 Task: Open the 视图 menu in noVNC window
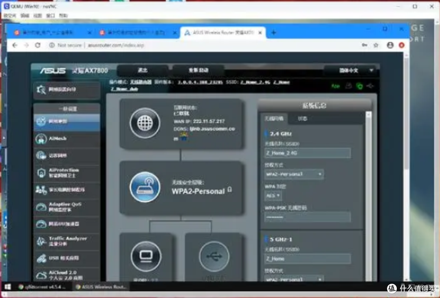tap(37, 15)
